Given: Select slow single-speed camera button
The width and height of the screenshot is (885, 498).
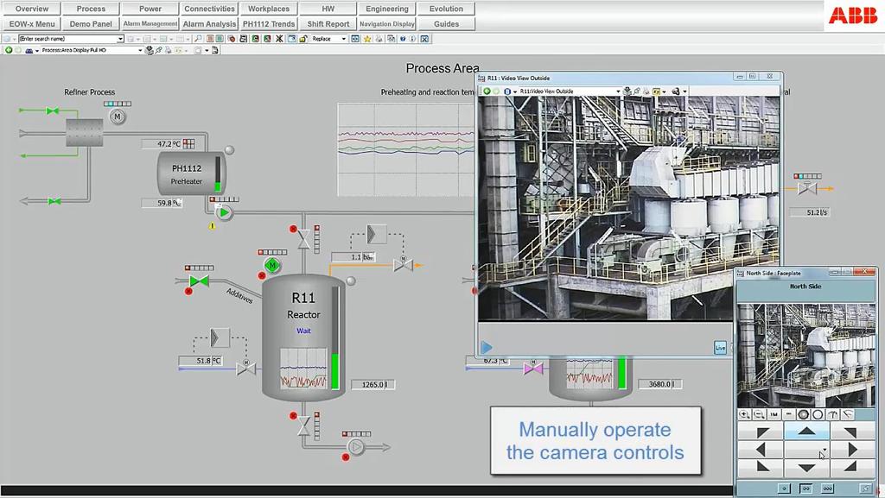Looking at the screenshot, I should point(784,489).
